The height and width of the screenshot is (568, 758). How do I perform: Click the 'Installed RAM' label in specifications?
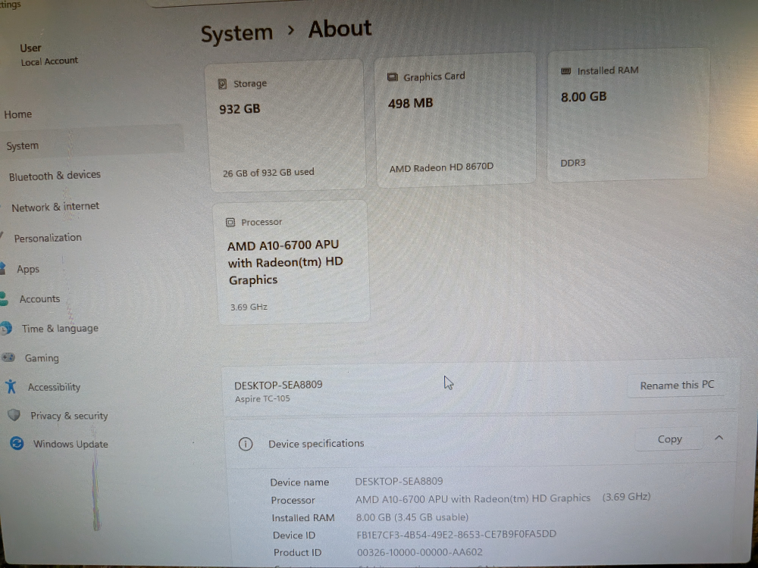click(x=303, y=518)
